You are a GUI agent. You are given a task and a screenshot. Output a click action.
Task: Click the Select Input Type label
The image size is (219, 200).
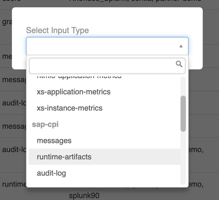point(57,30)
